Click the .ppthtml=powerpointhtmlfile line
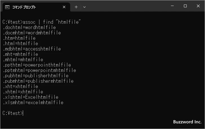This screenshot has width=205, height=129. (x=37, y=65)
